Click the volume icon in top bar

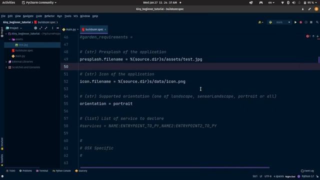(293, 2)
